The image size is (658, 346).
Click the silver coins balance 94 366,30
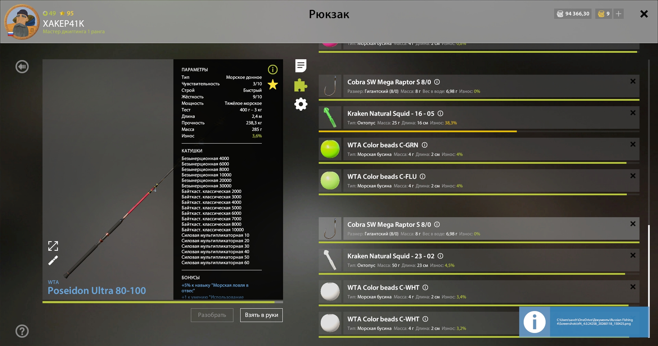point(573,14)
